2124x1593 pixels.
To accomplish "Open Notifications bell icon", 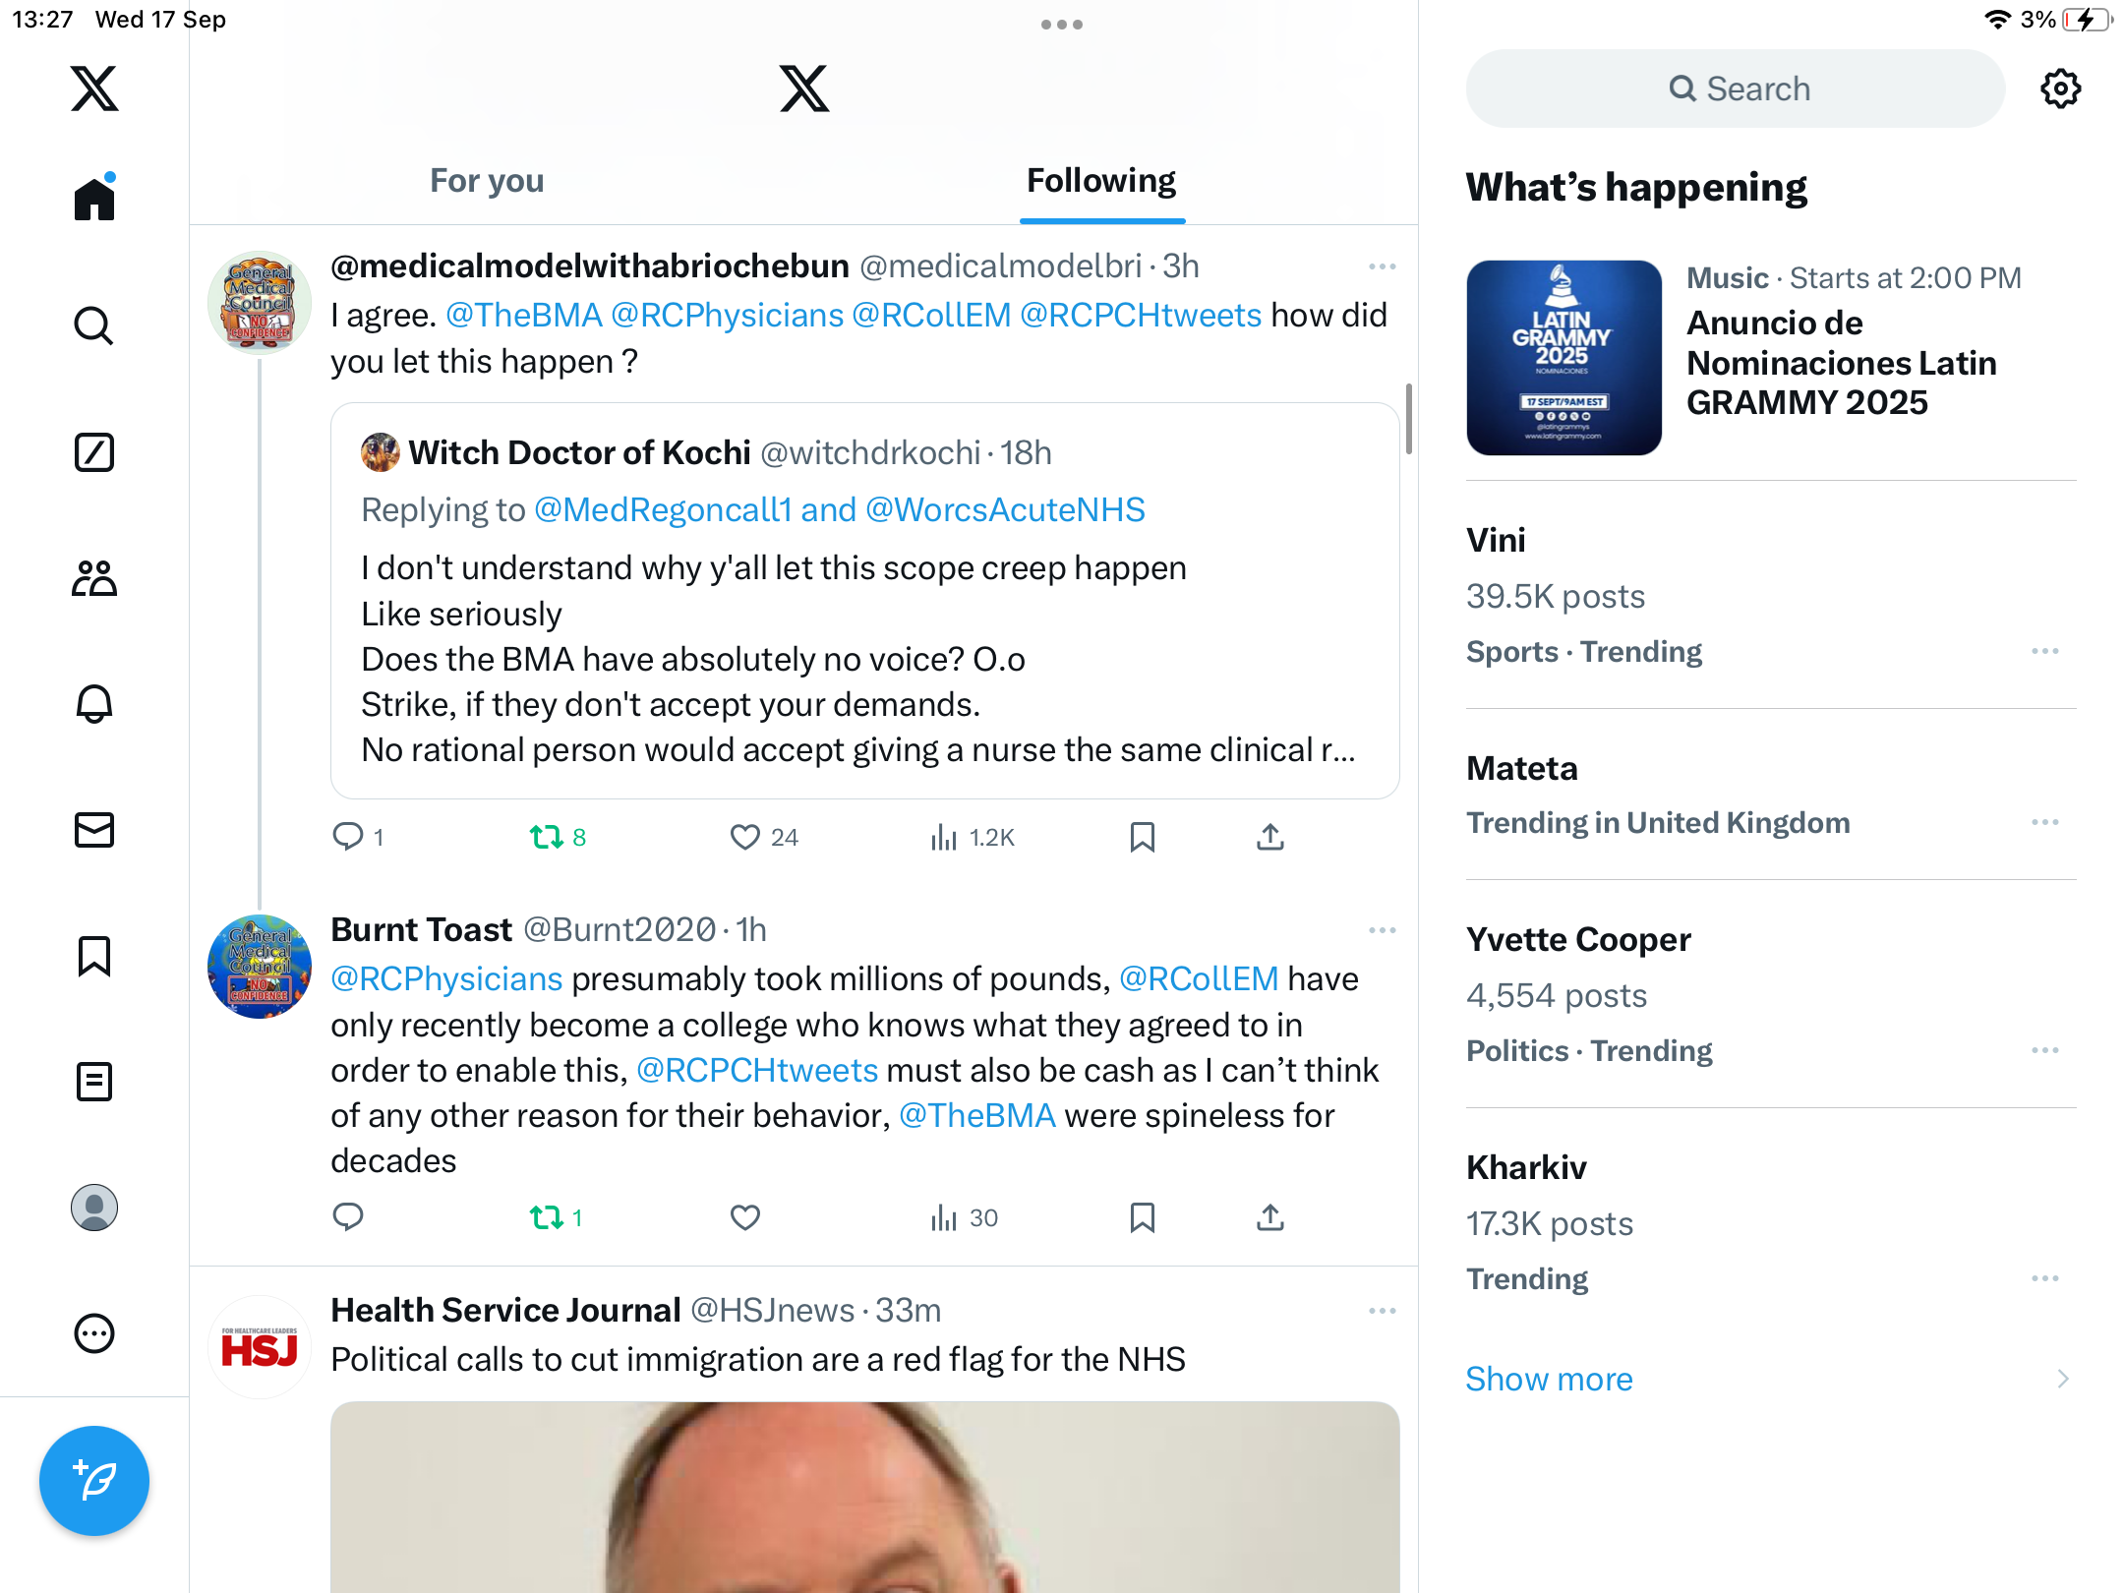I will 94,704.
